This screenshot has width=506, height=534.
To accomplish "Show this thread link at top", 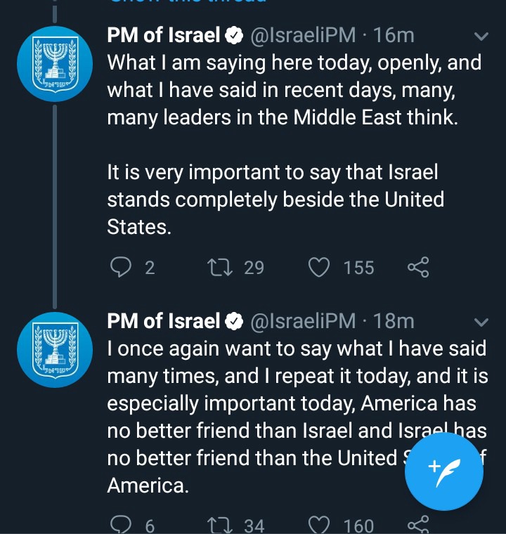I will [187, 1].
